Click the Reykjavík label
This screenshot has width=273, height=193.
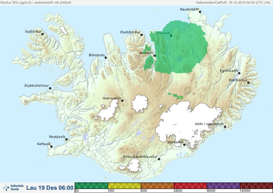[57, 137]
